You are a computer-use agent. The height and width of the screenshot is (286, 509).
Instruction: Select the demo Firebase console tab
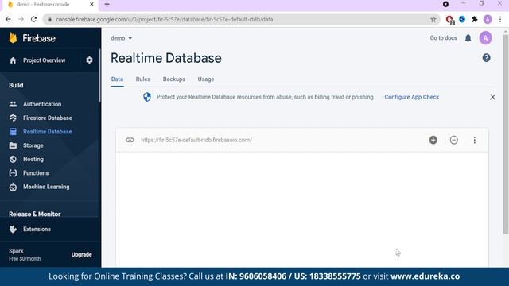click(x=49, y=5)
